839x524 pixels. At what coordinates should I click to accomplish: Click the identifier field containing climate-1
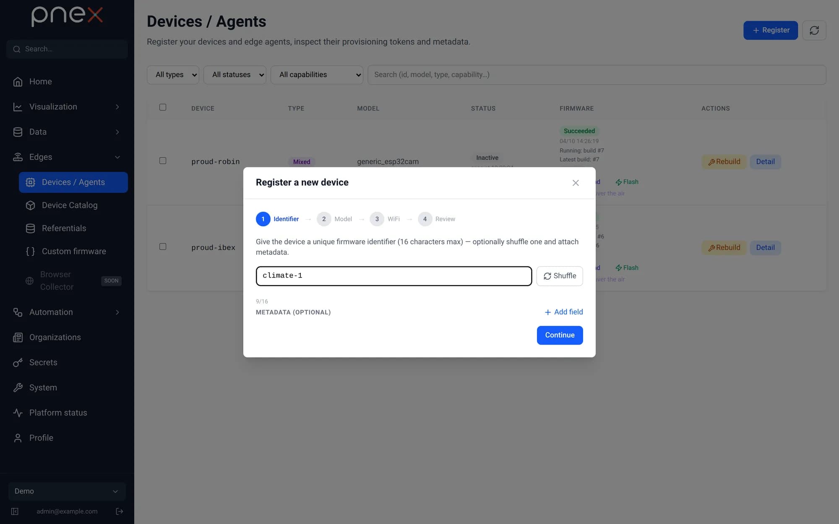pos(394,276)
